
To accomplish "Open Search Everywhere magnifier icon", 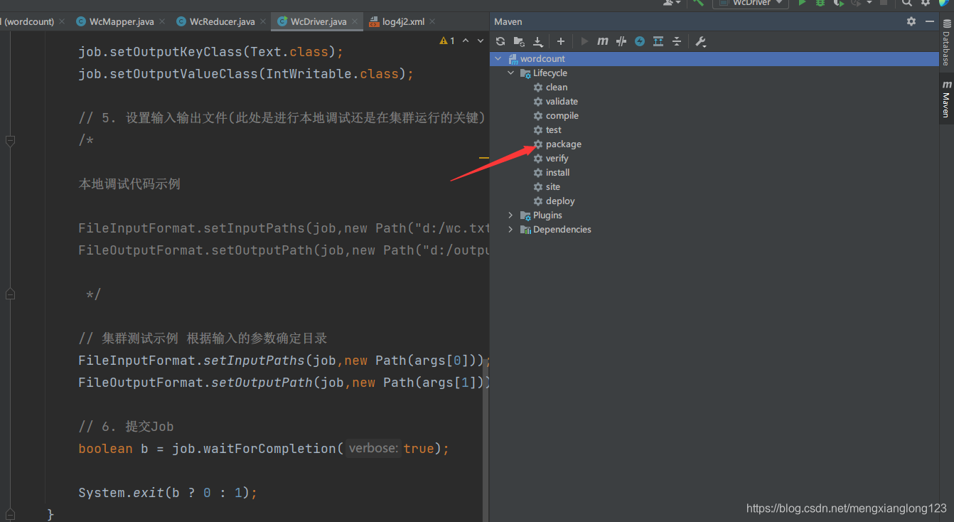I will tap(907, 3).
